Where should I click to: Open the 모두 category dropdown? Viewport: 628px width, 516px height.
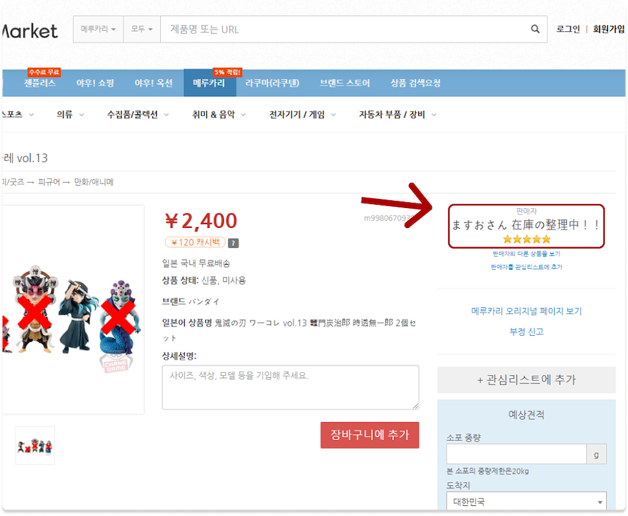coord(142,29)
